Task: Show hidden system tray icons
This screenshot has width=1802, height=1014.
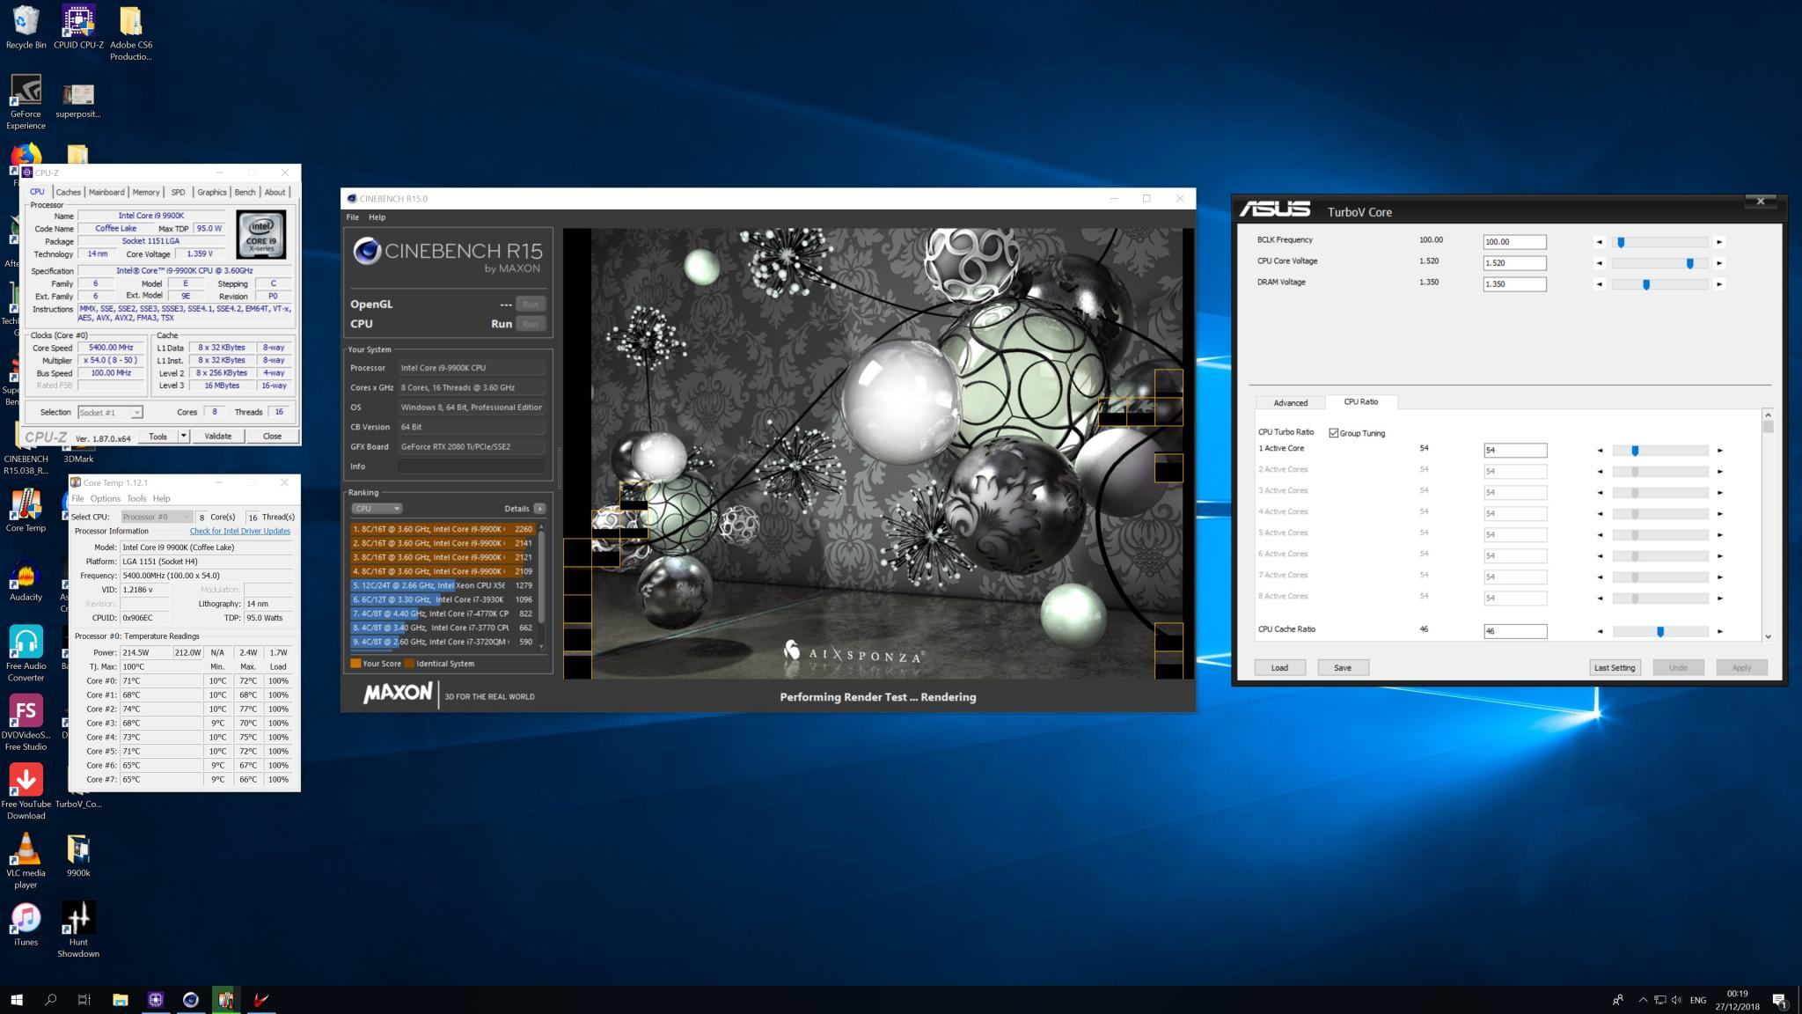Action: pos(1642,1000)
